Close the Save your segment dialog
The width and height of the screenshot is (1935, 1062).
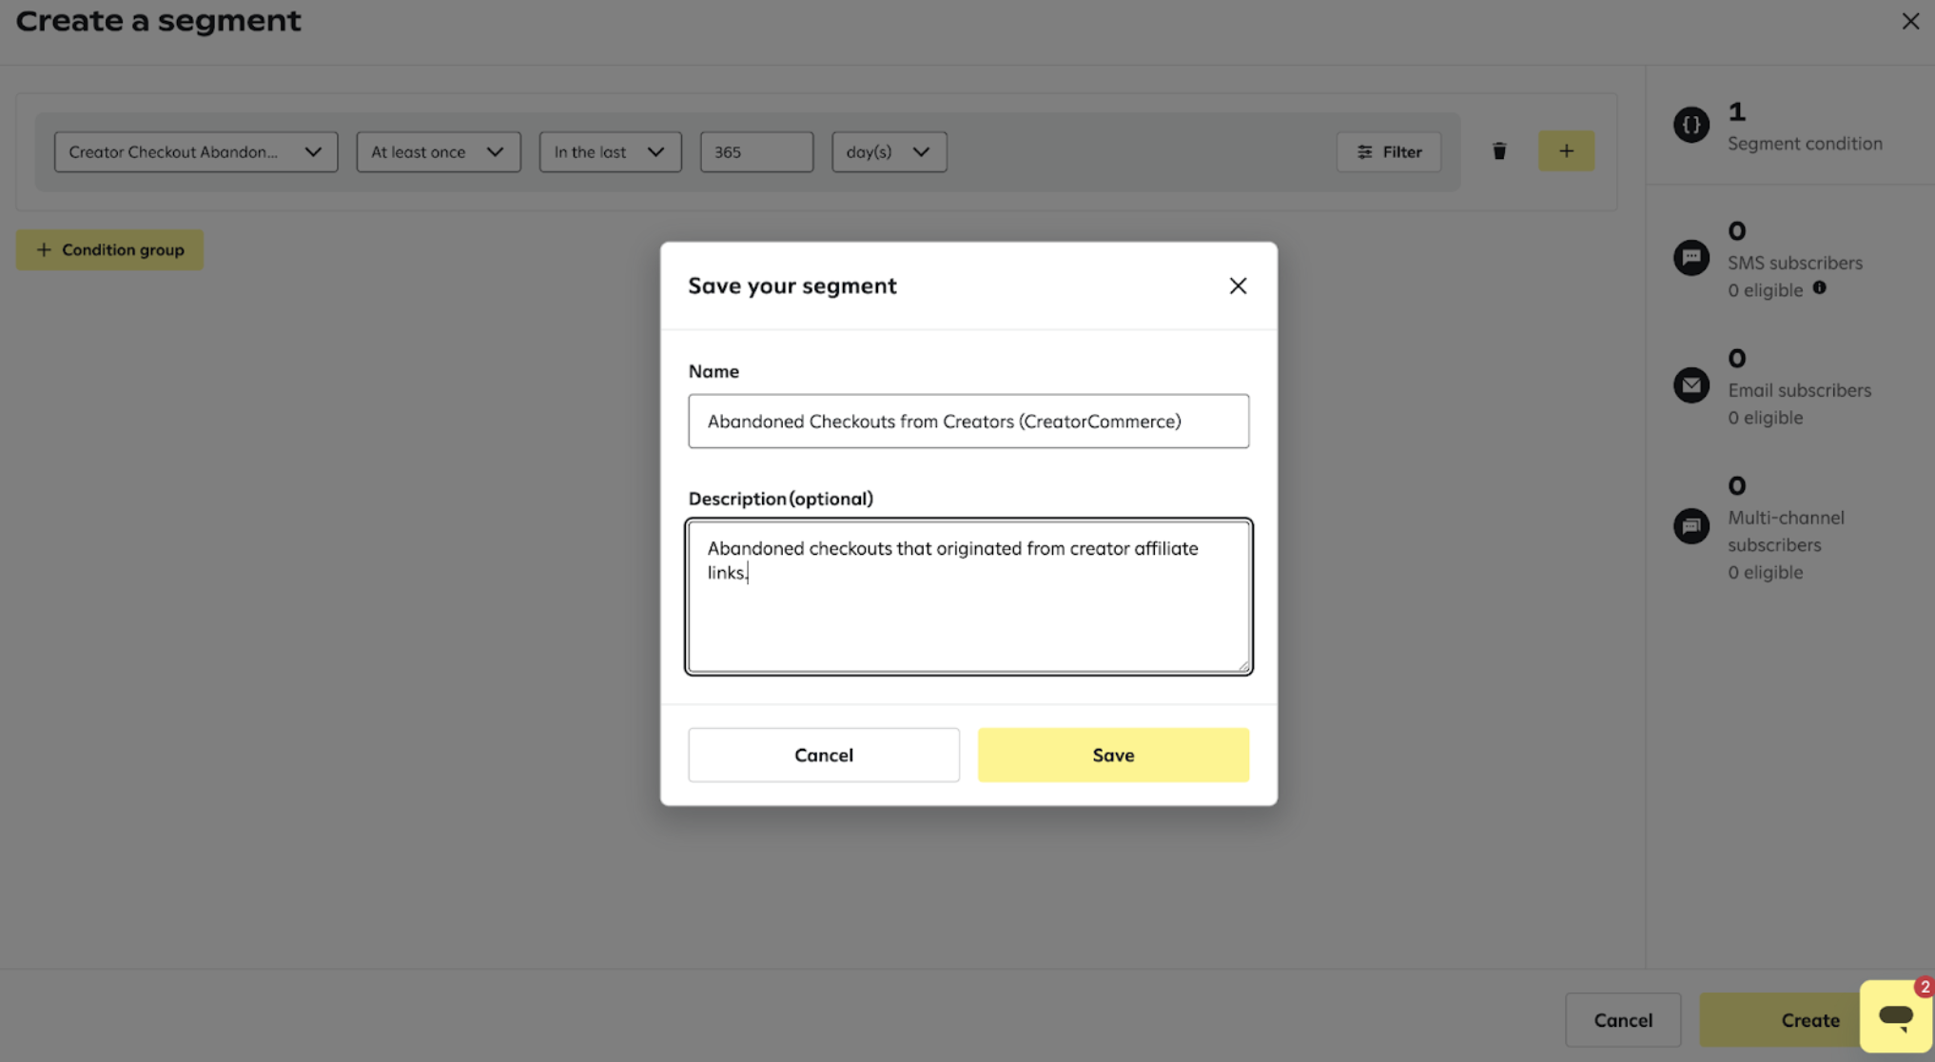1237,285
